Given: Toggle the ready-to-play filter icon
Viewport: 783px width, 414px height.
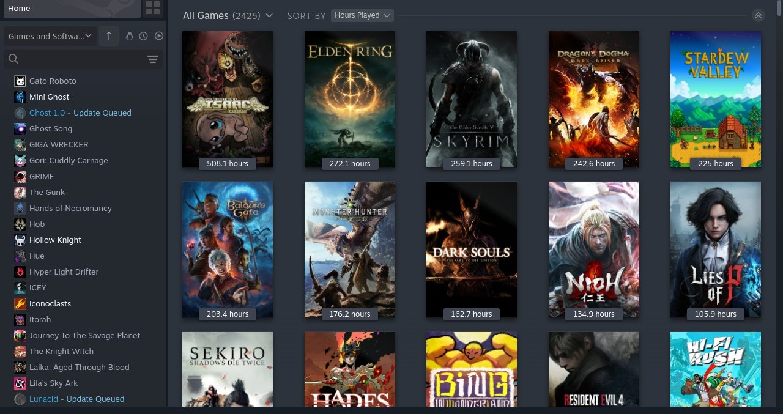Looking at the screenshot, I should click(159, 36).
